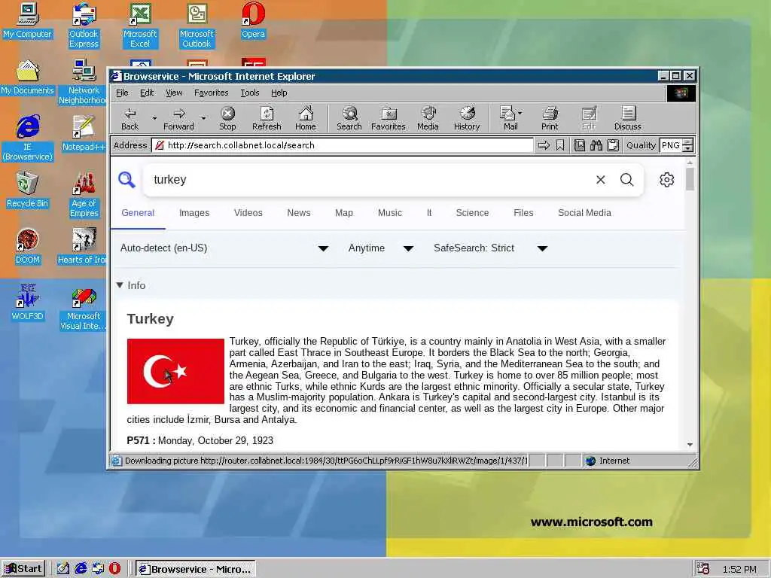Switch to the Science search tab
Screen dimensions: 771x578
coord(472,213)
